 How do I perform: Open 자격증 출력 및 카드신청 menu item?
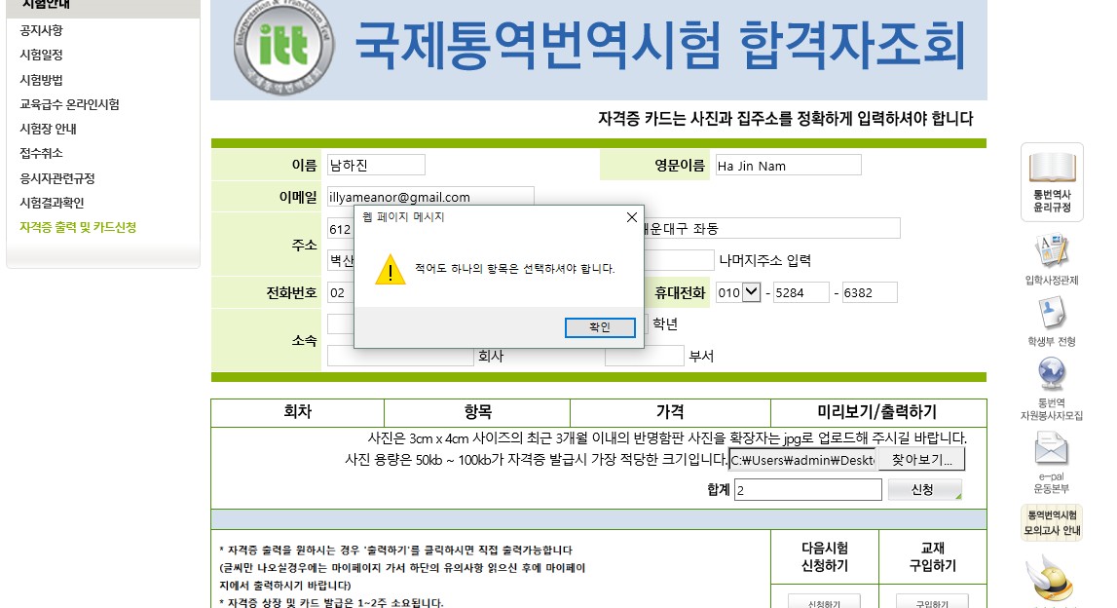(x=78, y=227)
